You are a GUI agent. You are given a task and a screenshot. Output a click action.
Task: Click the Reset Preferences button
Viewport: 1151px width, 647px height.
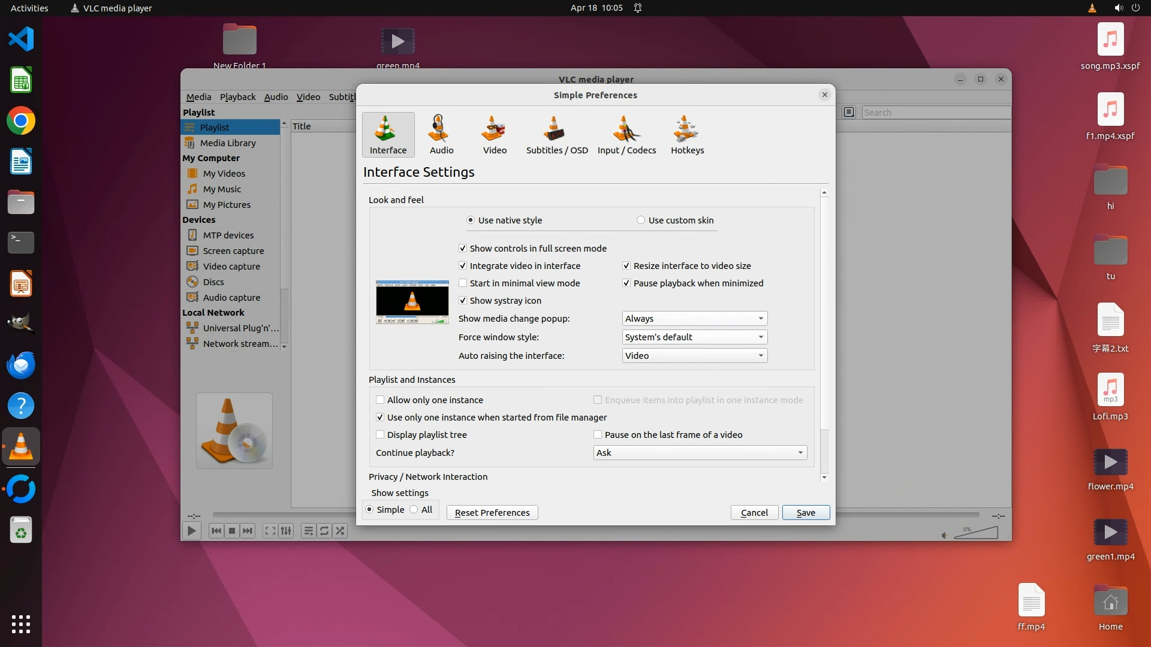(x=492, y=513)
